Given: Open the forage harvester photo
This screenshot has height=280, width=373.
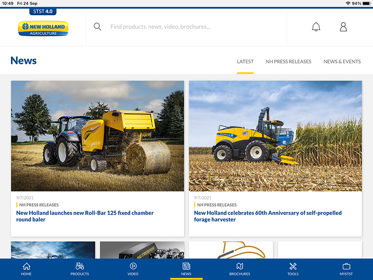Looking at the screenshot, I should [x=275, y=136].
